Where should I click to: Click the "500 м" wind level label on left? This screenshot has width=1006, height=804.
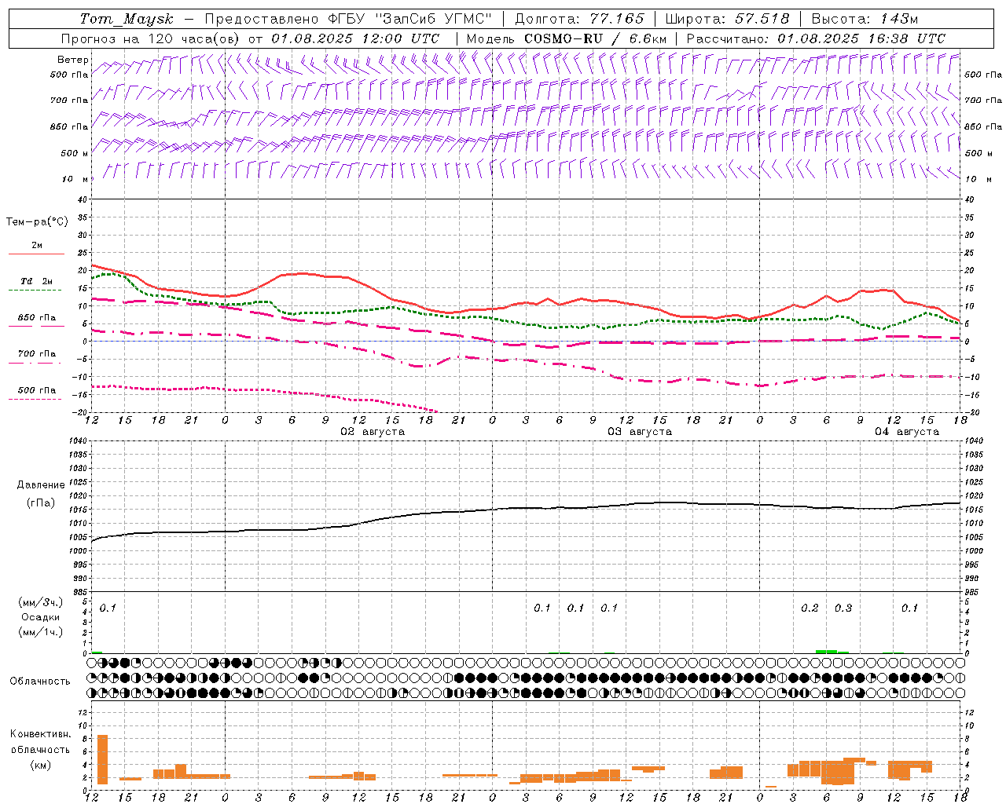tap(75, 153)
